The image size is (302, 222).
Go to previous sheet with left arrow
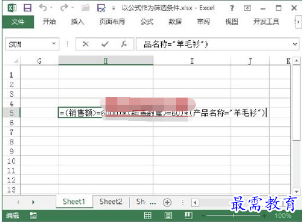(x=18, y=202)
